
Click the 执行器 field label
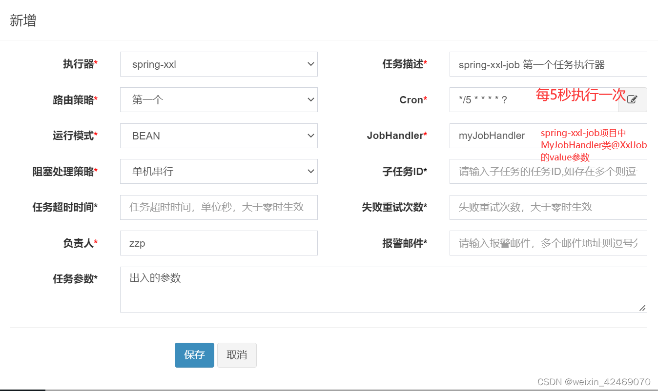pos(80,64)
